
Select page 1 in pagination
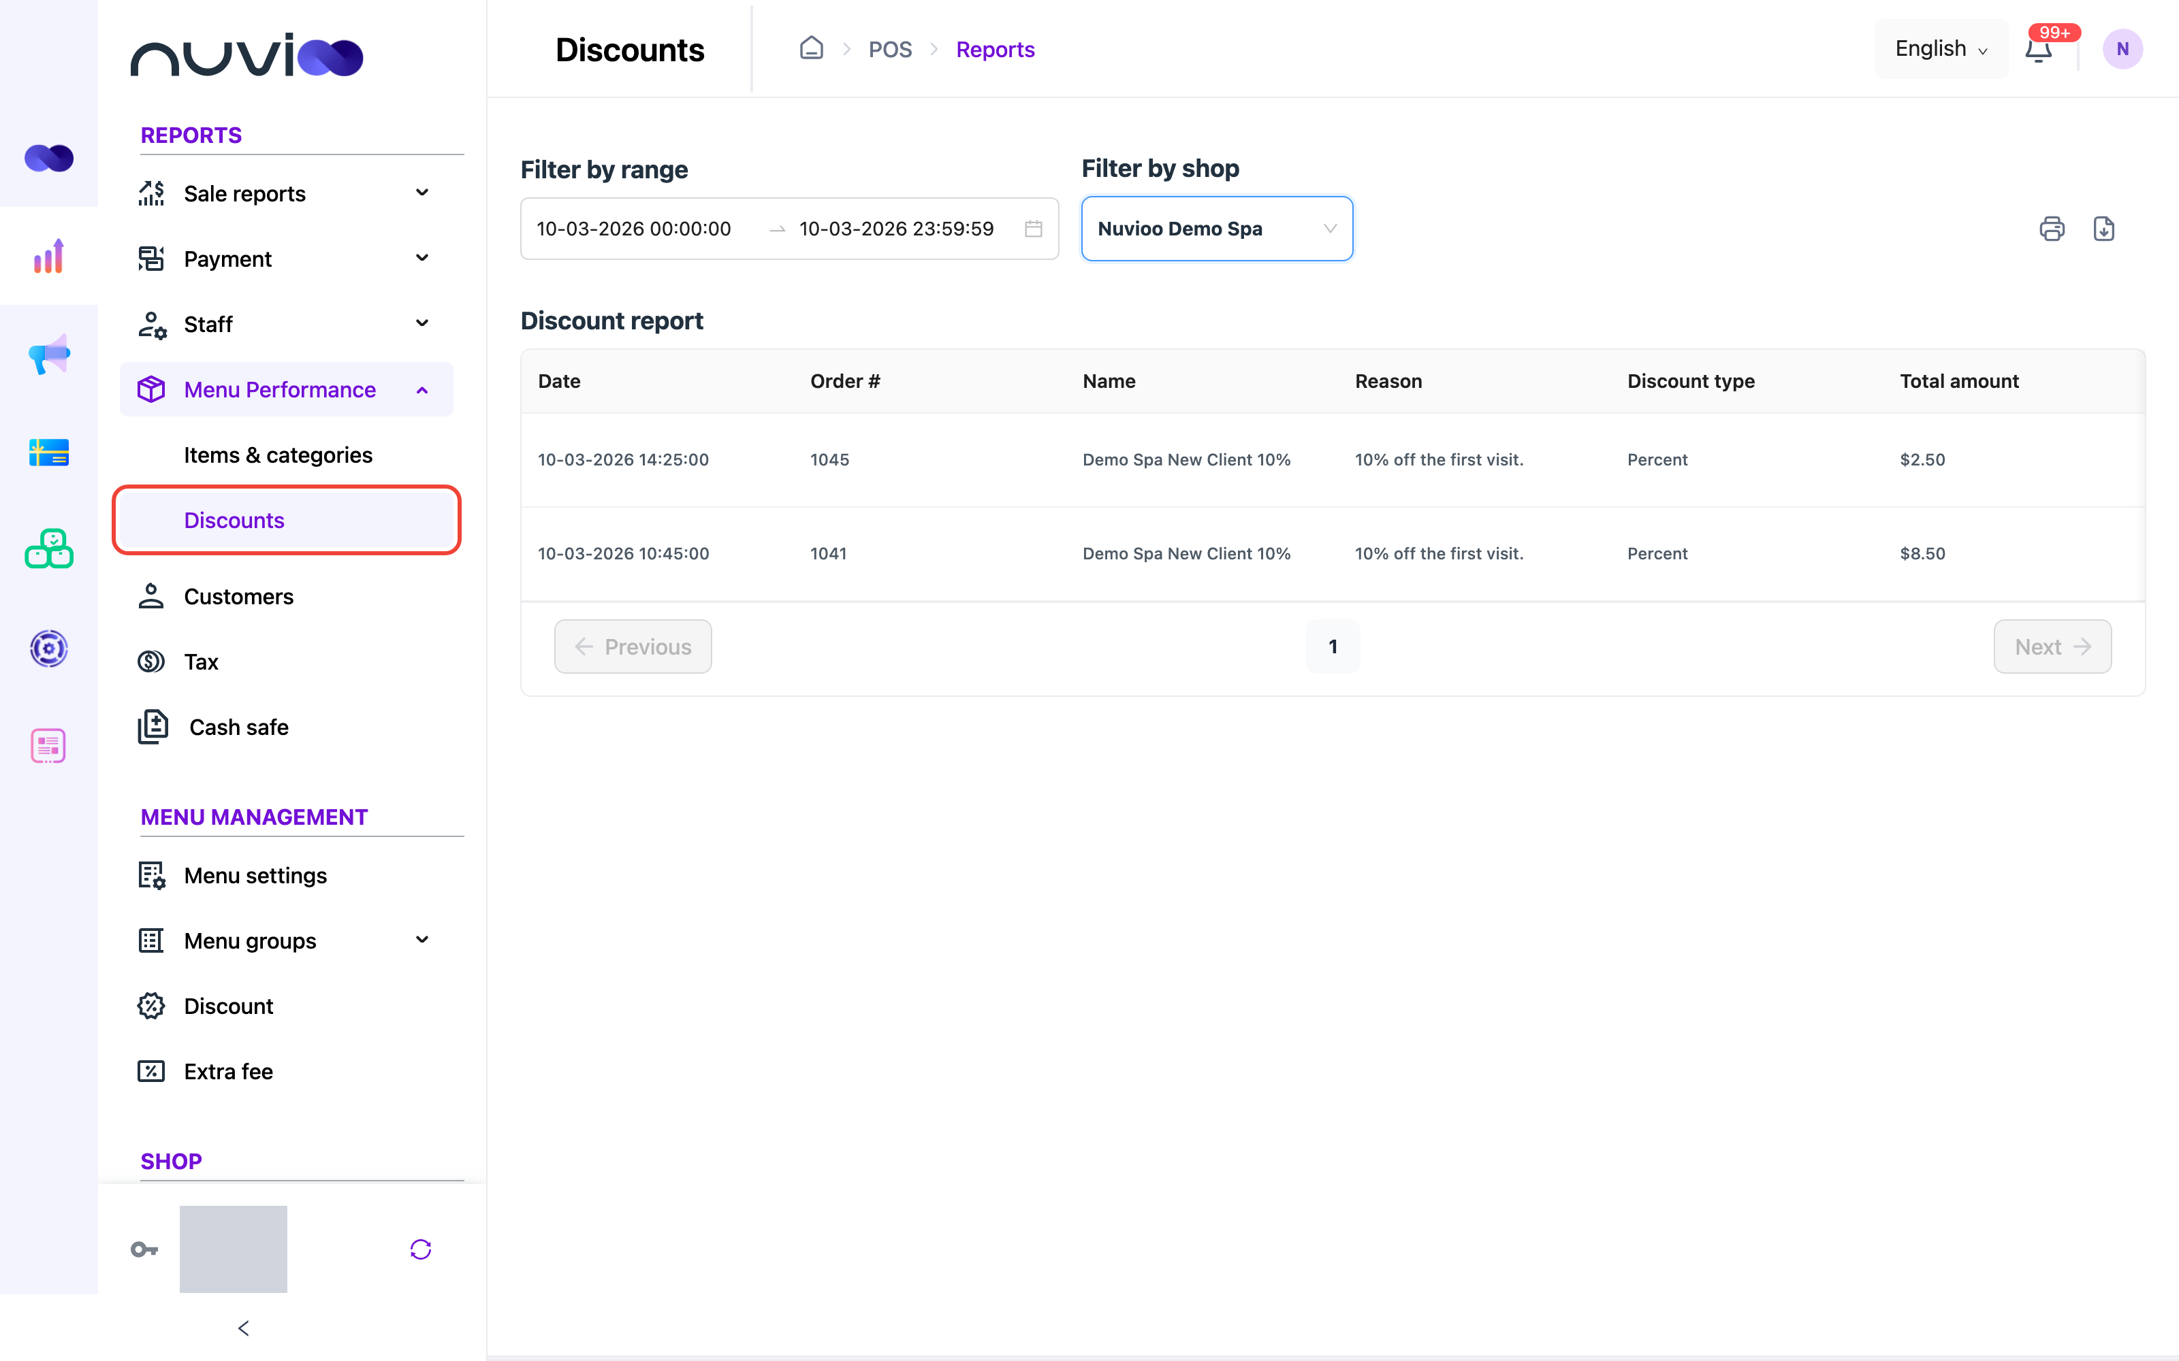[x=1333, y=646]
